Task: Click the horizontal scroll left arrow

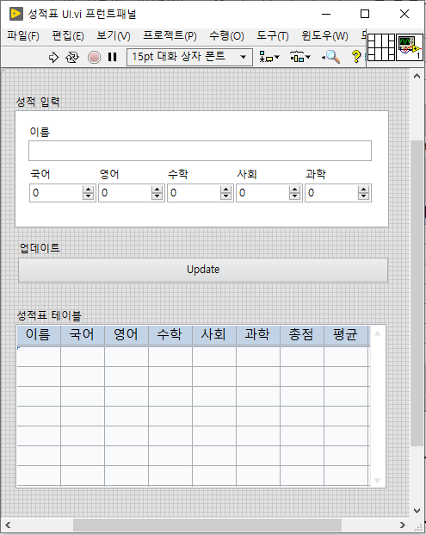Action: [x=8, y=525]
